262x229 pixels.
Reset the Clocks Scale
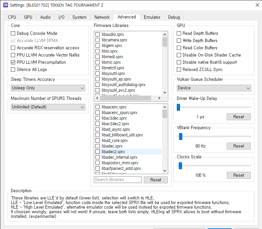coord(239,175)
